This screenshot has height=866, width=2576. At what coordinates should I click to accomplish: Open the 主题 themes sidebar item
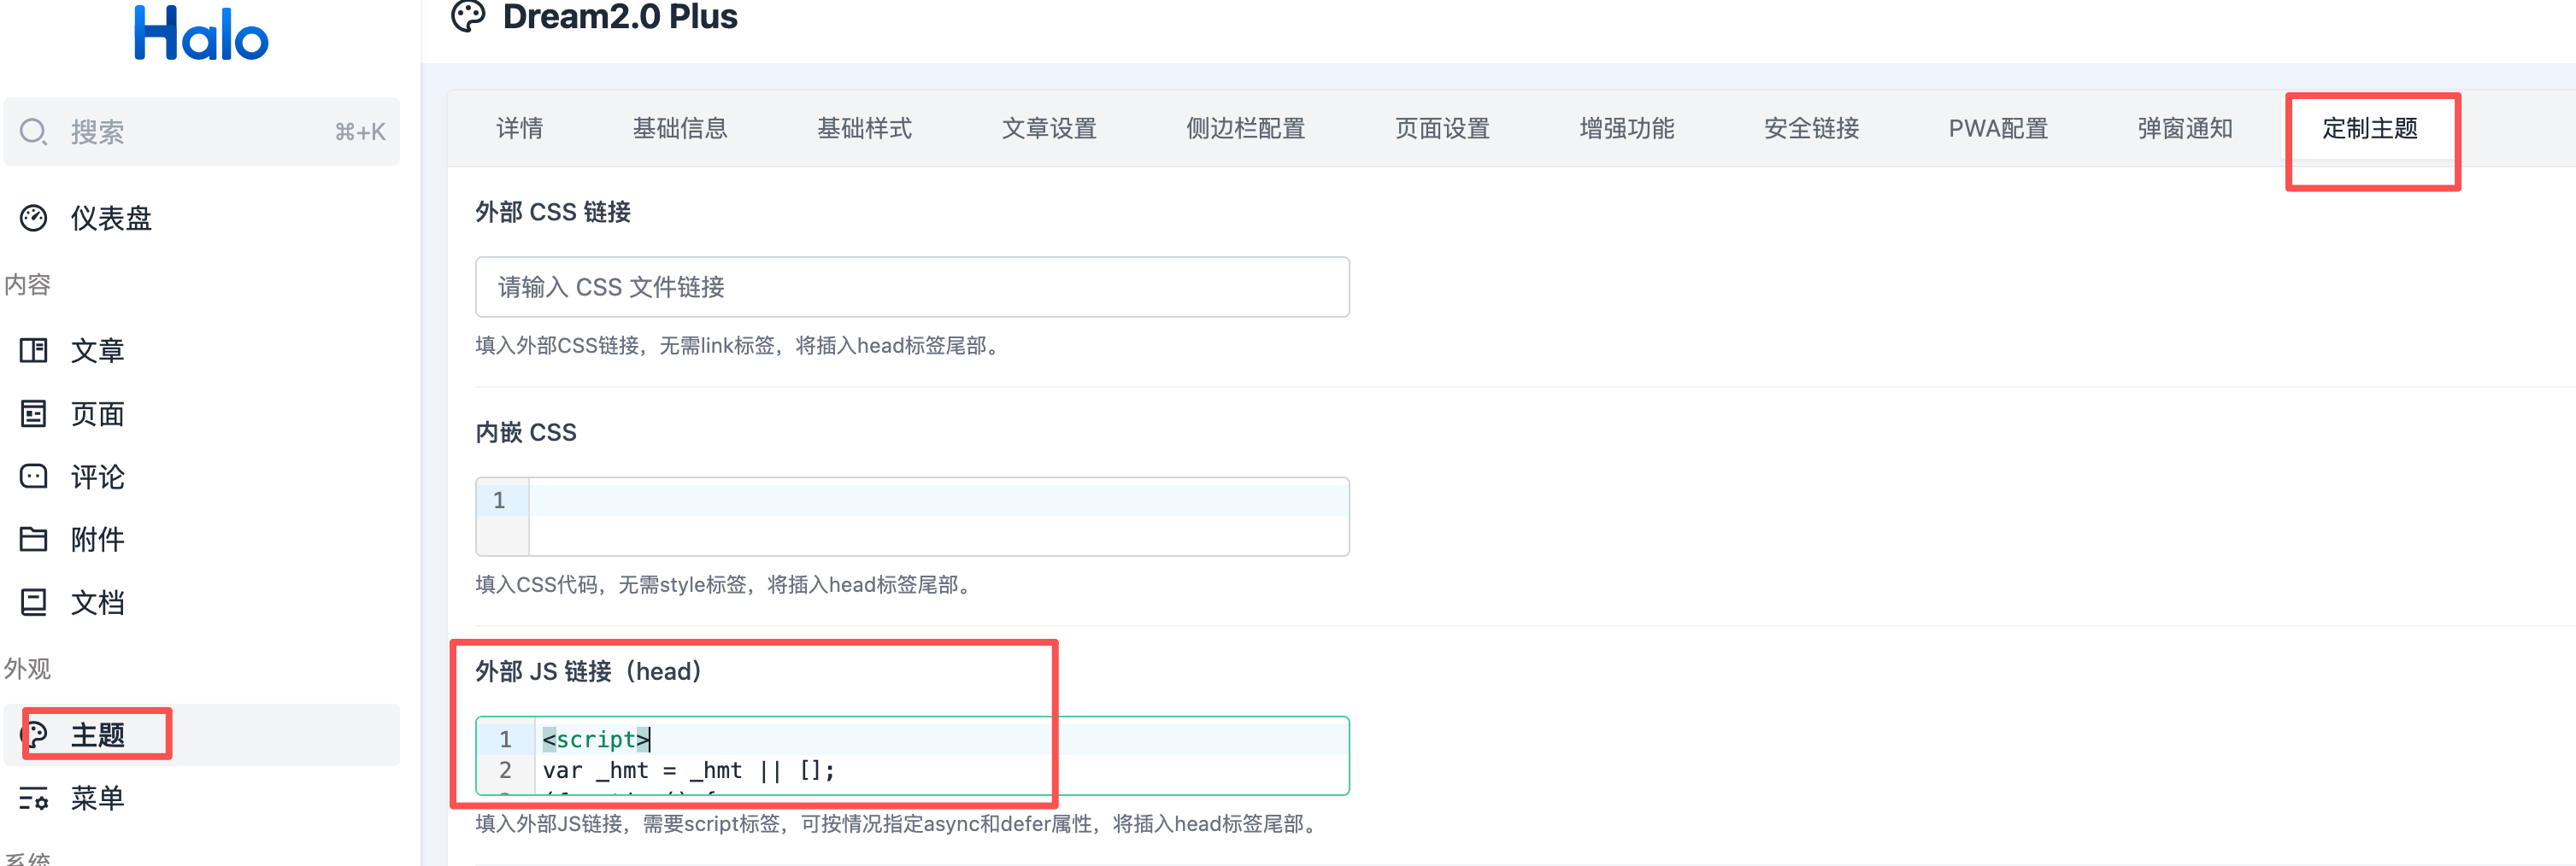click(98, 735)
